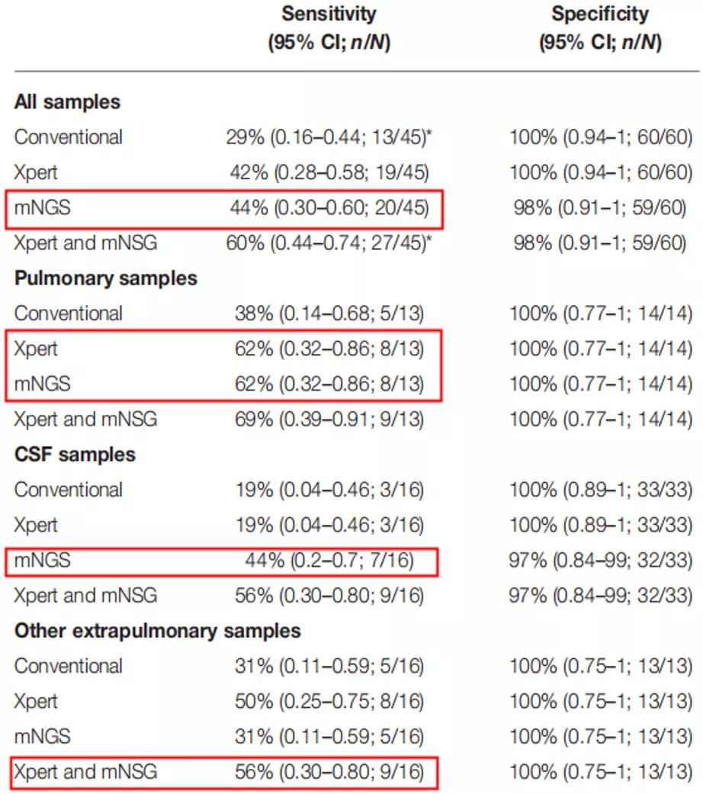Select the 60% (0.44–0.74; 27/45) sensitivity cell
The height and width of the screenshot is (794, 703).
tap(329, 243)
